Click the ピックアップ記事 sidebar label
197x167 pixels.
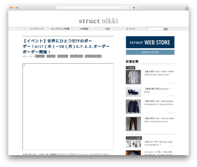pos(134,138)
